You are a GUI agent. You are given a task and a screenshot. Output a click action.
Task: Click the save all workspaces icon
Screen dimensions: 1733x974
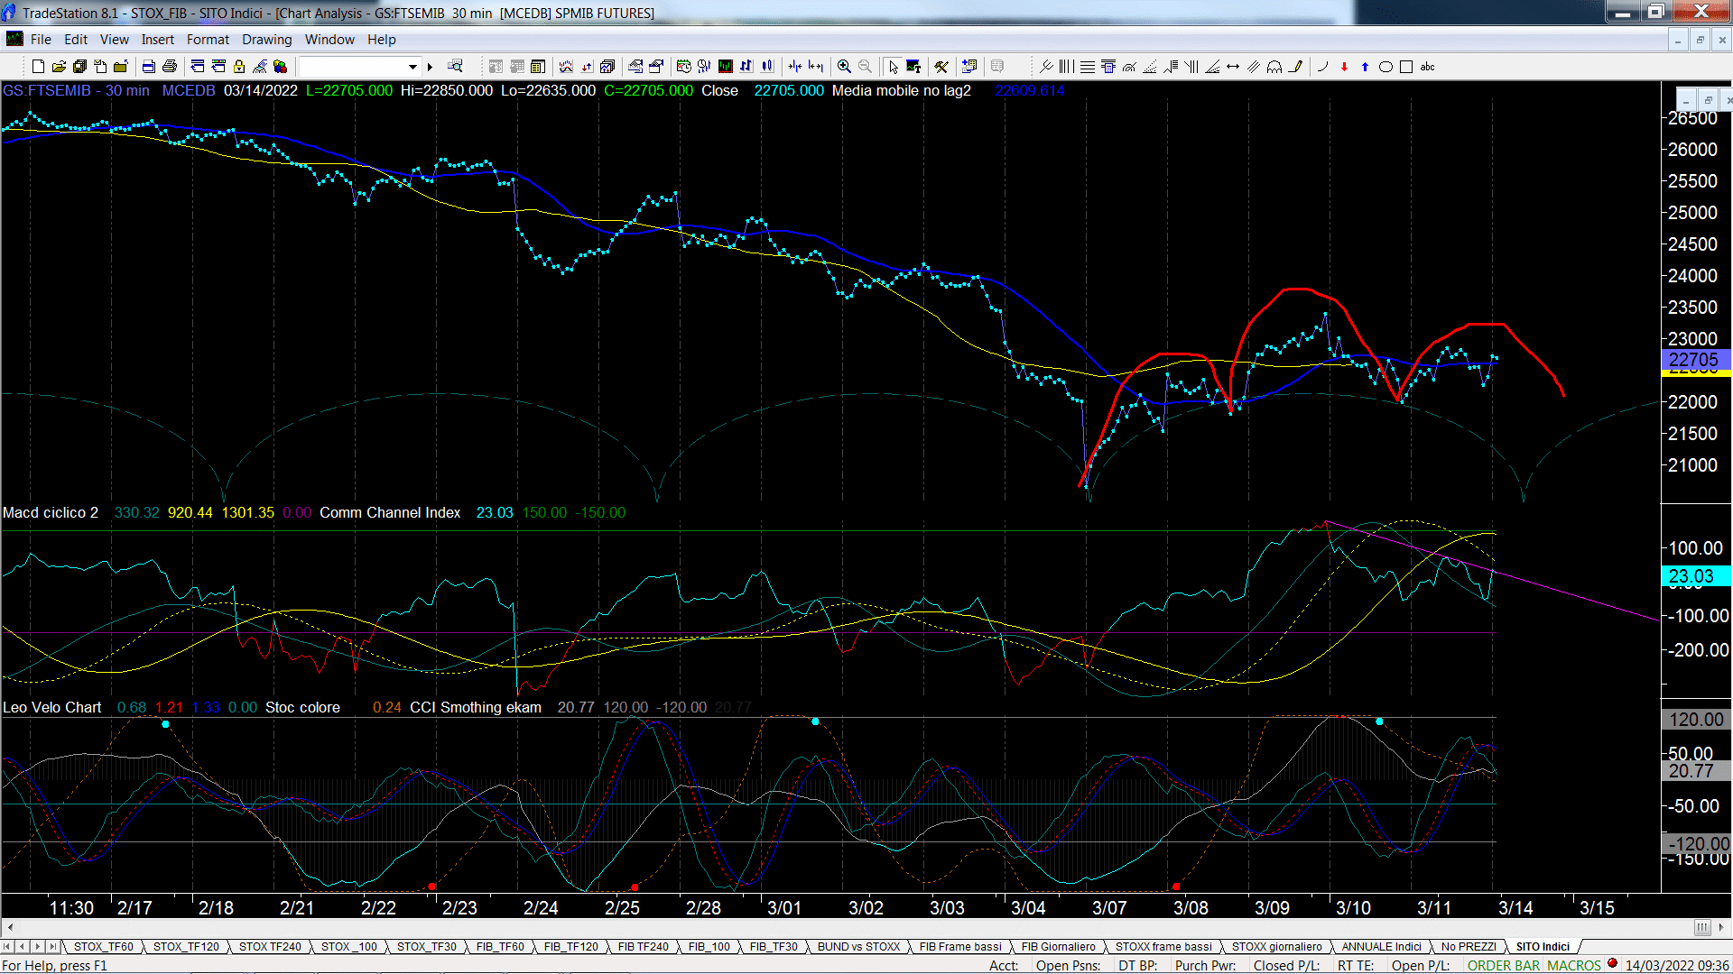pyautogui.click(x=79, y=67)
